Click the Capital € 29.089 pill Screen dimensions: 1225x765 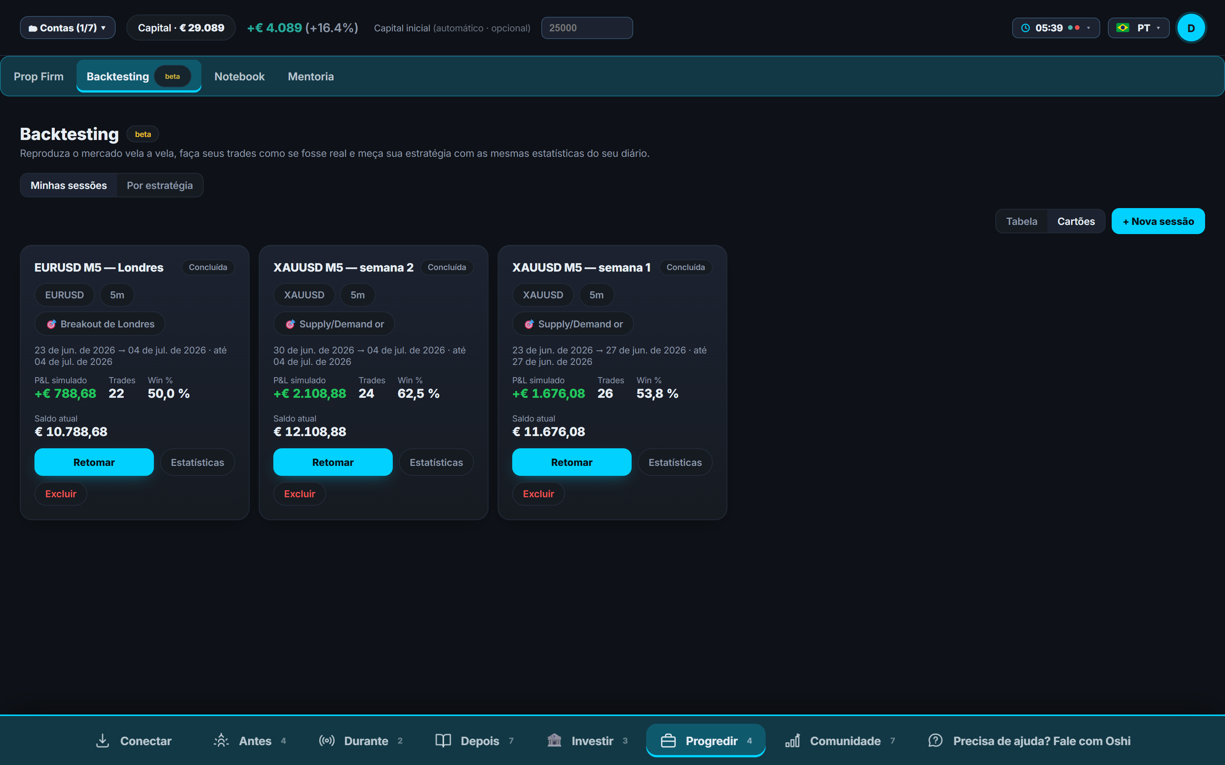[x=181, y=28]
